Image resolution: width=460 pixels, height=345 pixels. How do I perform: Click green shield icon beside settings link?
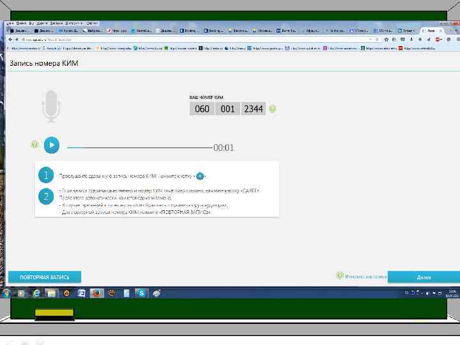click(x=340, y=275)
